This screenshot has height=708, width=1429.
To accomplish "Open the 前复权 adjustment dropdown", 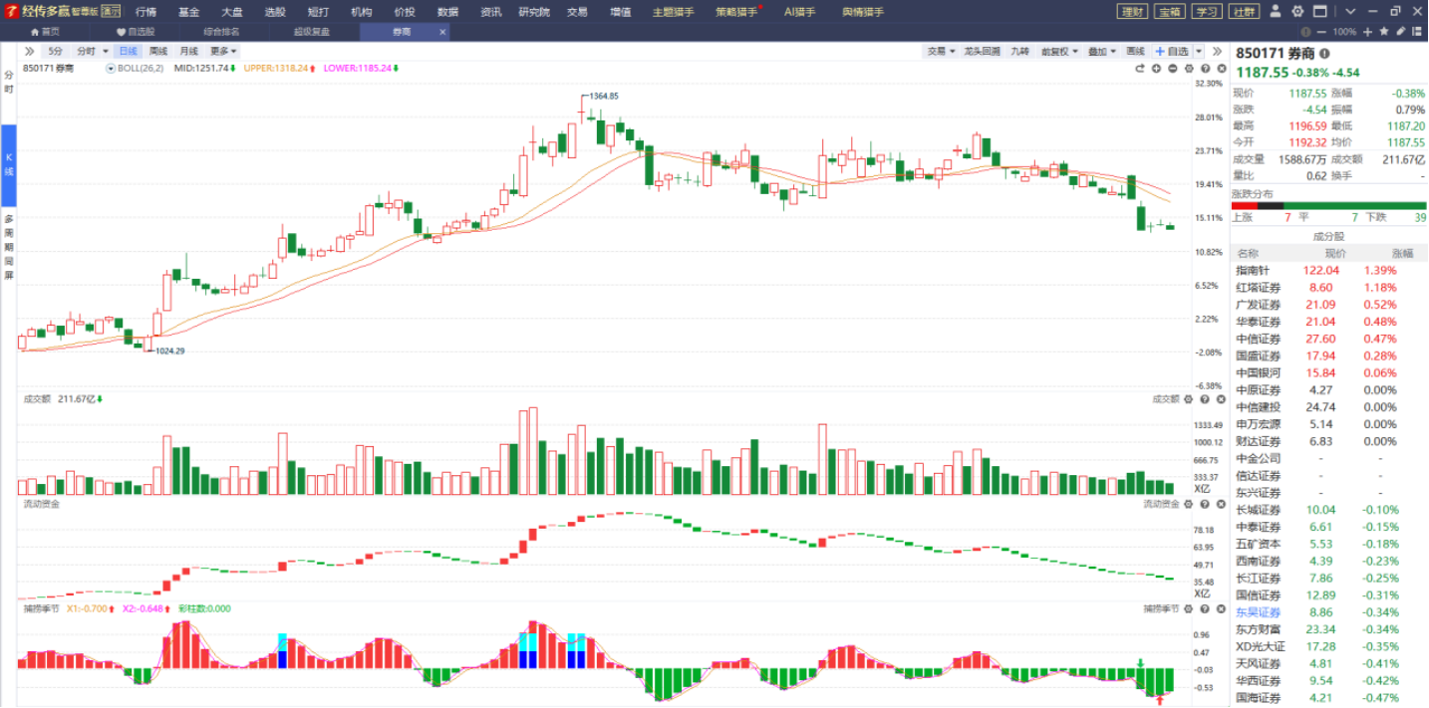I will 1056,51.
